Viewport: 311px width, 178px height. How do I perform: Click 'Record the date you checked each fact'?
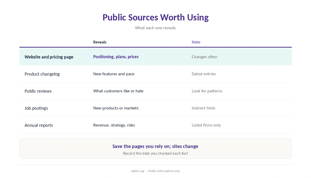point(155,153)
